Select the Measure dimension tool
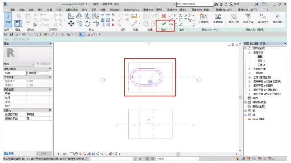 click(134, 17)
